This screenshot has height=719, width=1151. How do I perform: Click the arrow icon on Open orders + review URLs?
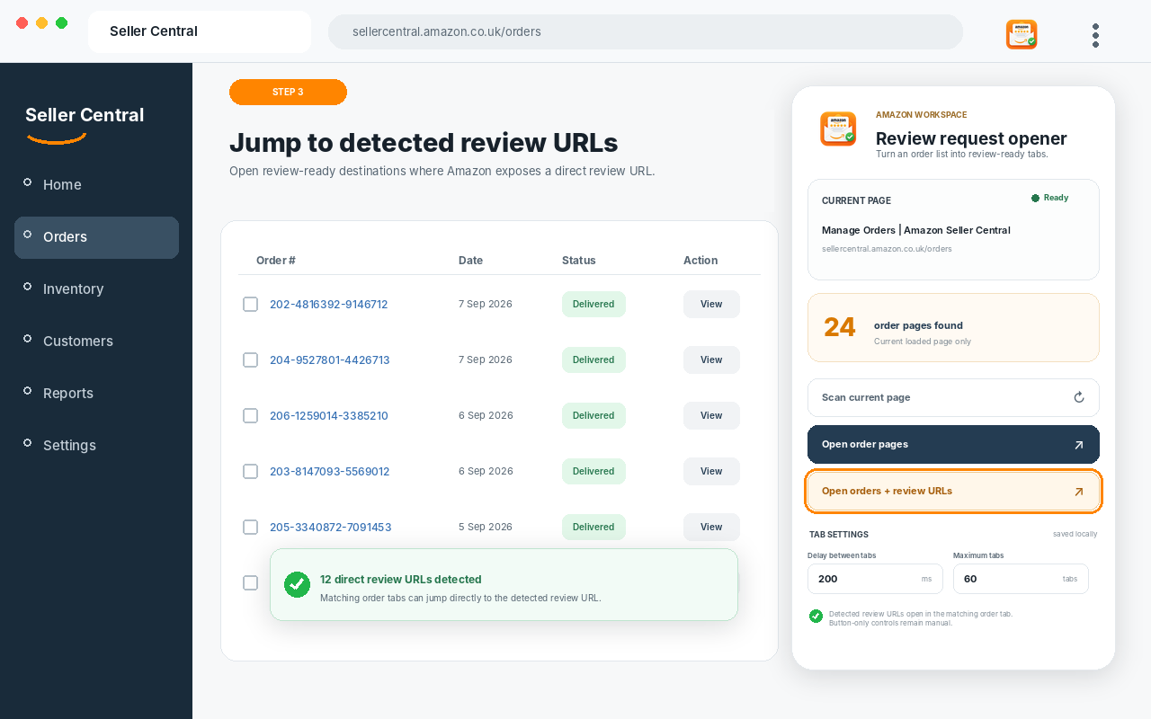[1079, 492]
